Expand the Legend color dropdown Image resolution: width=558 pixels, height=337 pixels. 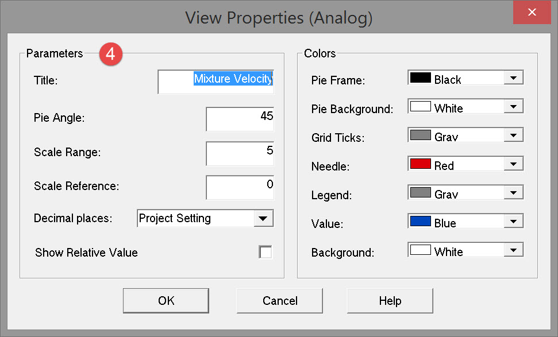[x=513, y=193]
